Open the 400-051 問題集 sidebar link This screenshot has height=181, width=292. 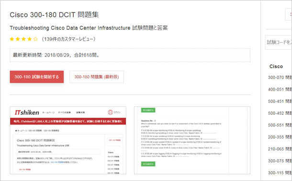click(280, 90)
